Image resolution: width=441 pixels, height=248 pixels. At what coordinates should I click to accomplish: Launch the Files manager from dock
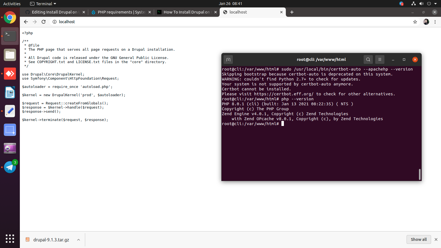pos(10,55)
